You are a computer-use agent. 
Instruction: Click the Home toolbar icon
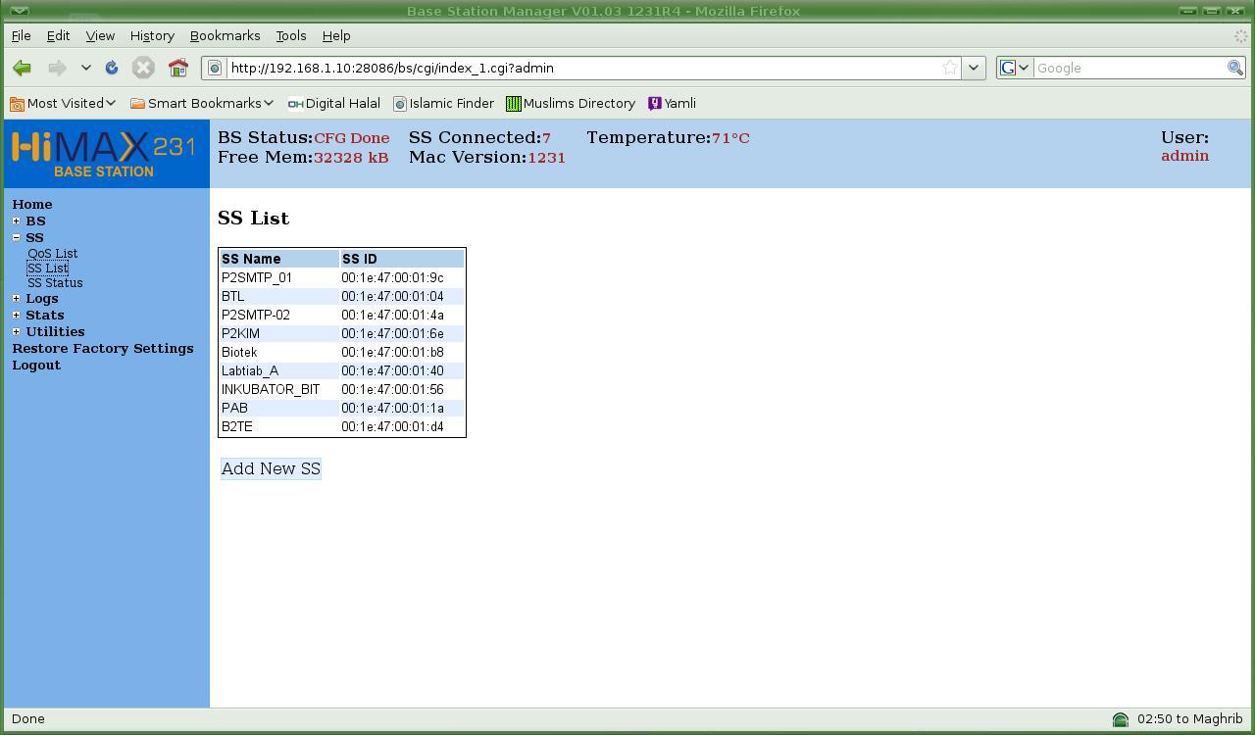pos(177,68)
